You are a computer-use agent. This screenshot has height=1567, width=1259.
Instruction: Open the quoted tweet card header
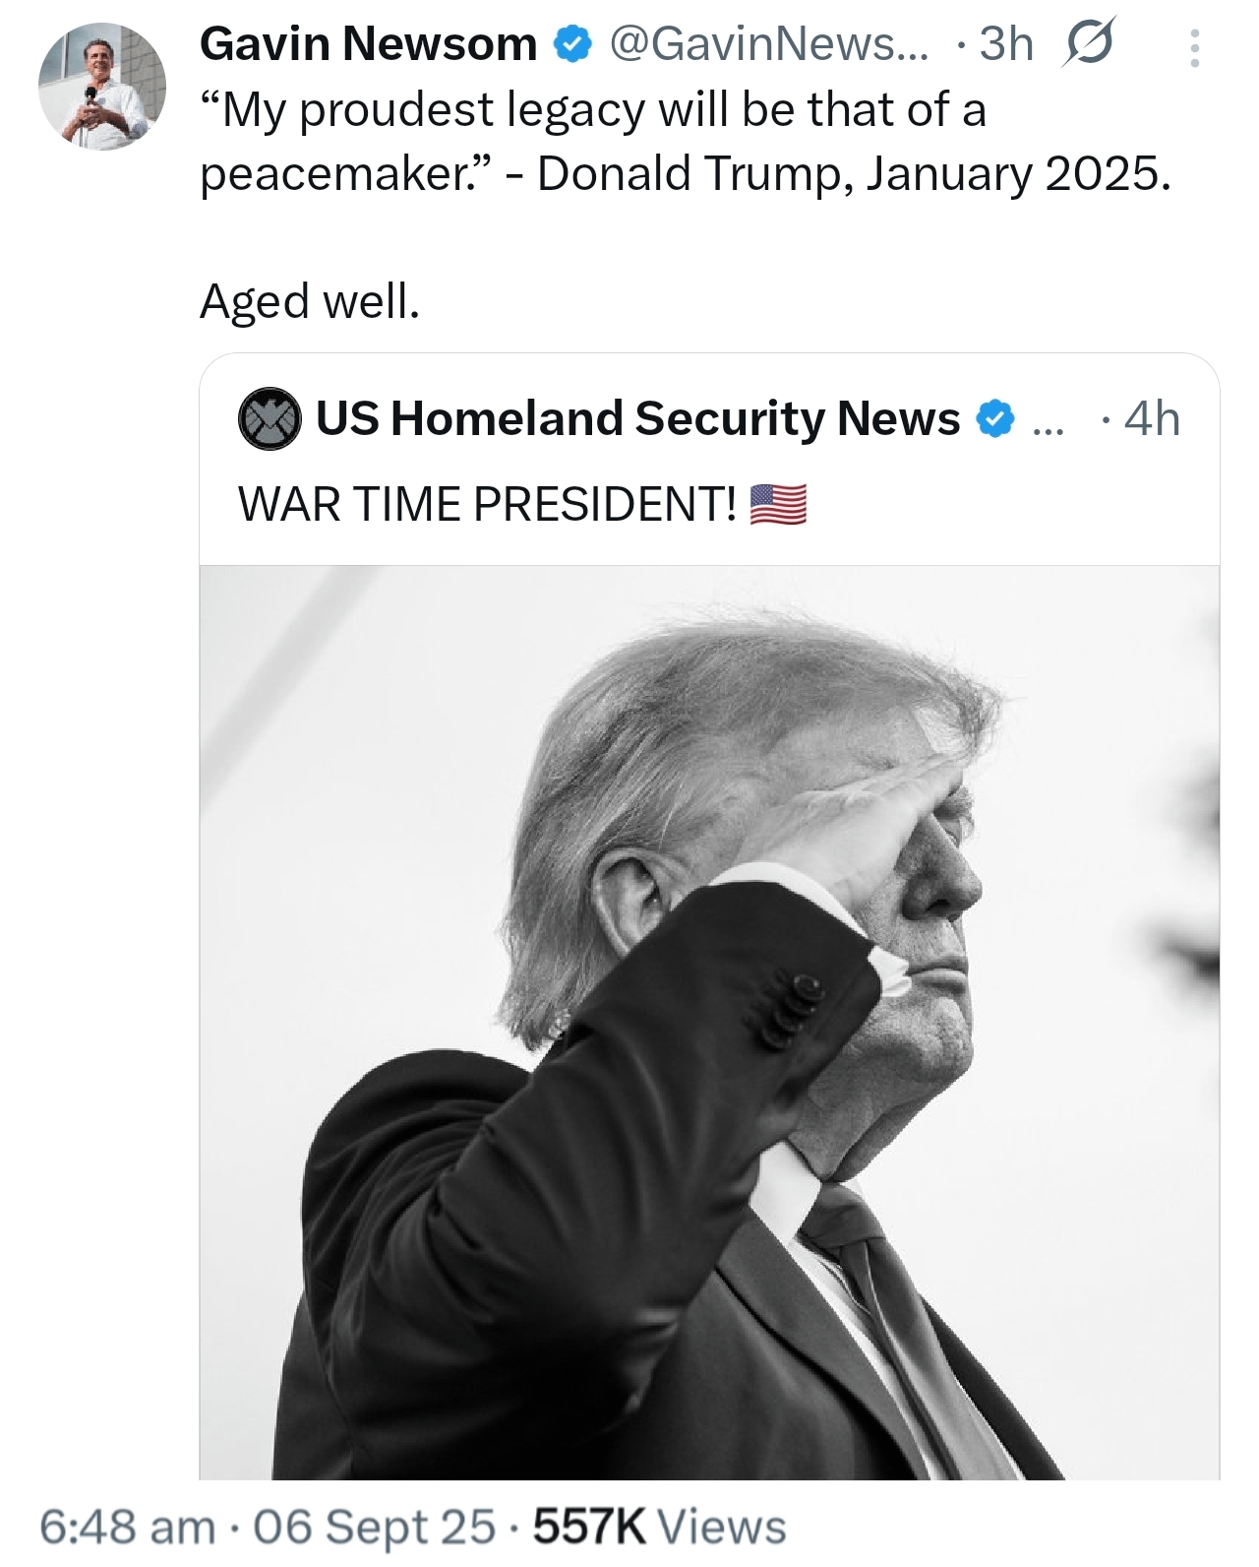[x=709, y=419]
